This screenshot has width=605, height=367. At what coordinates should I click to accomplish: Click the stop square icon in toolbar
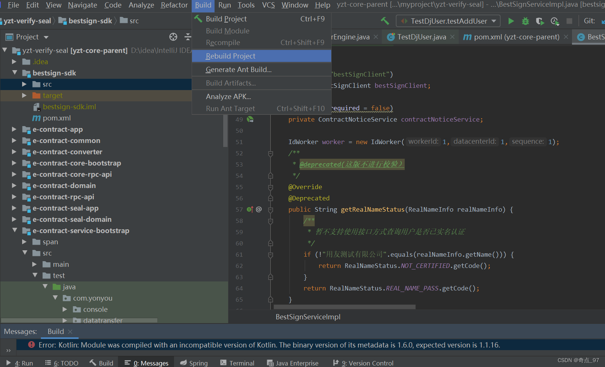(x=569, y=21)
